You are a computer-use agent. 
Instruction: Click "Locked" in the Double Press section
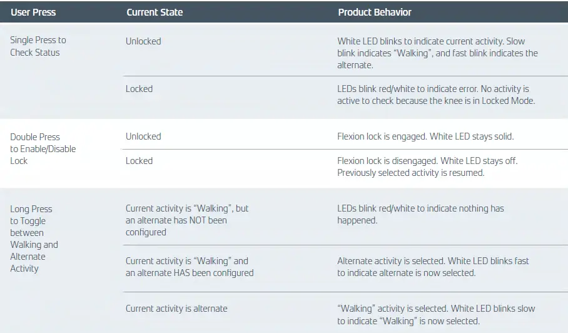[x=139, y=161]
